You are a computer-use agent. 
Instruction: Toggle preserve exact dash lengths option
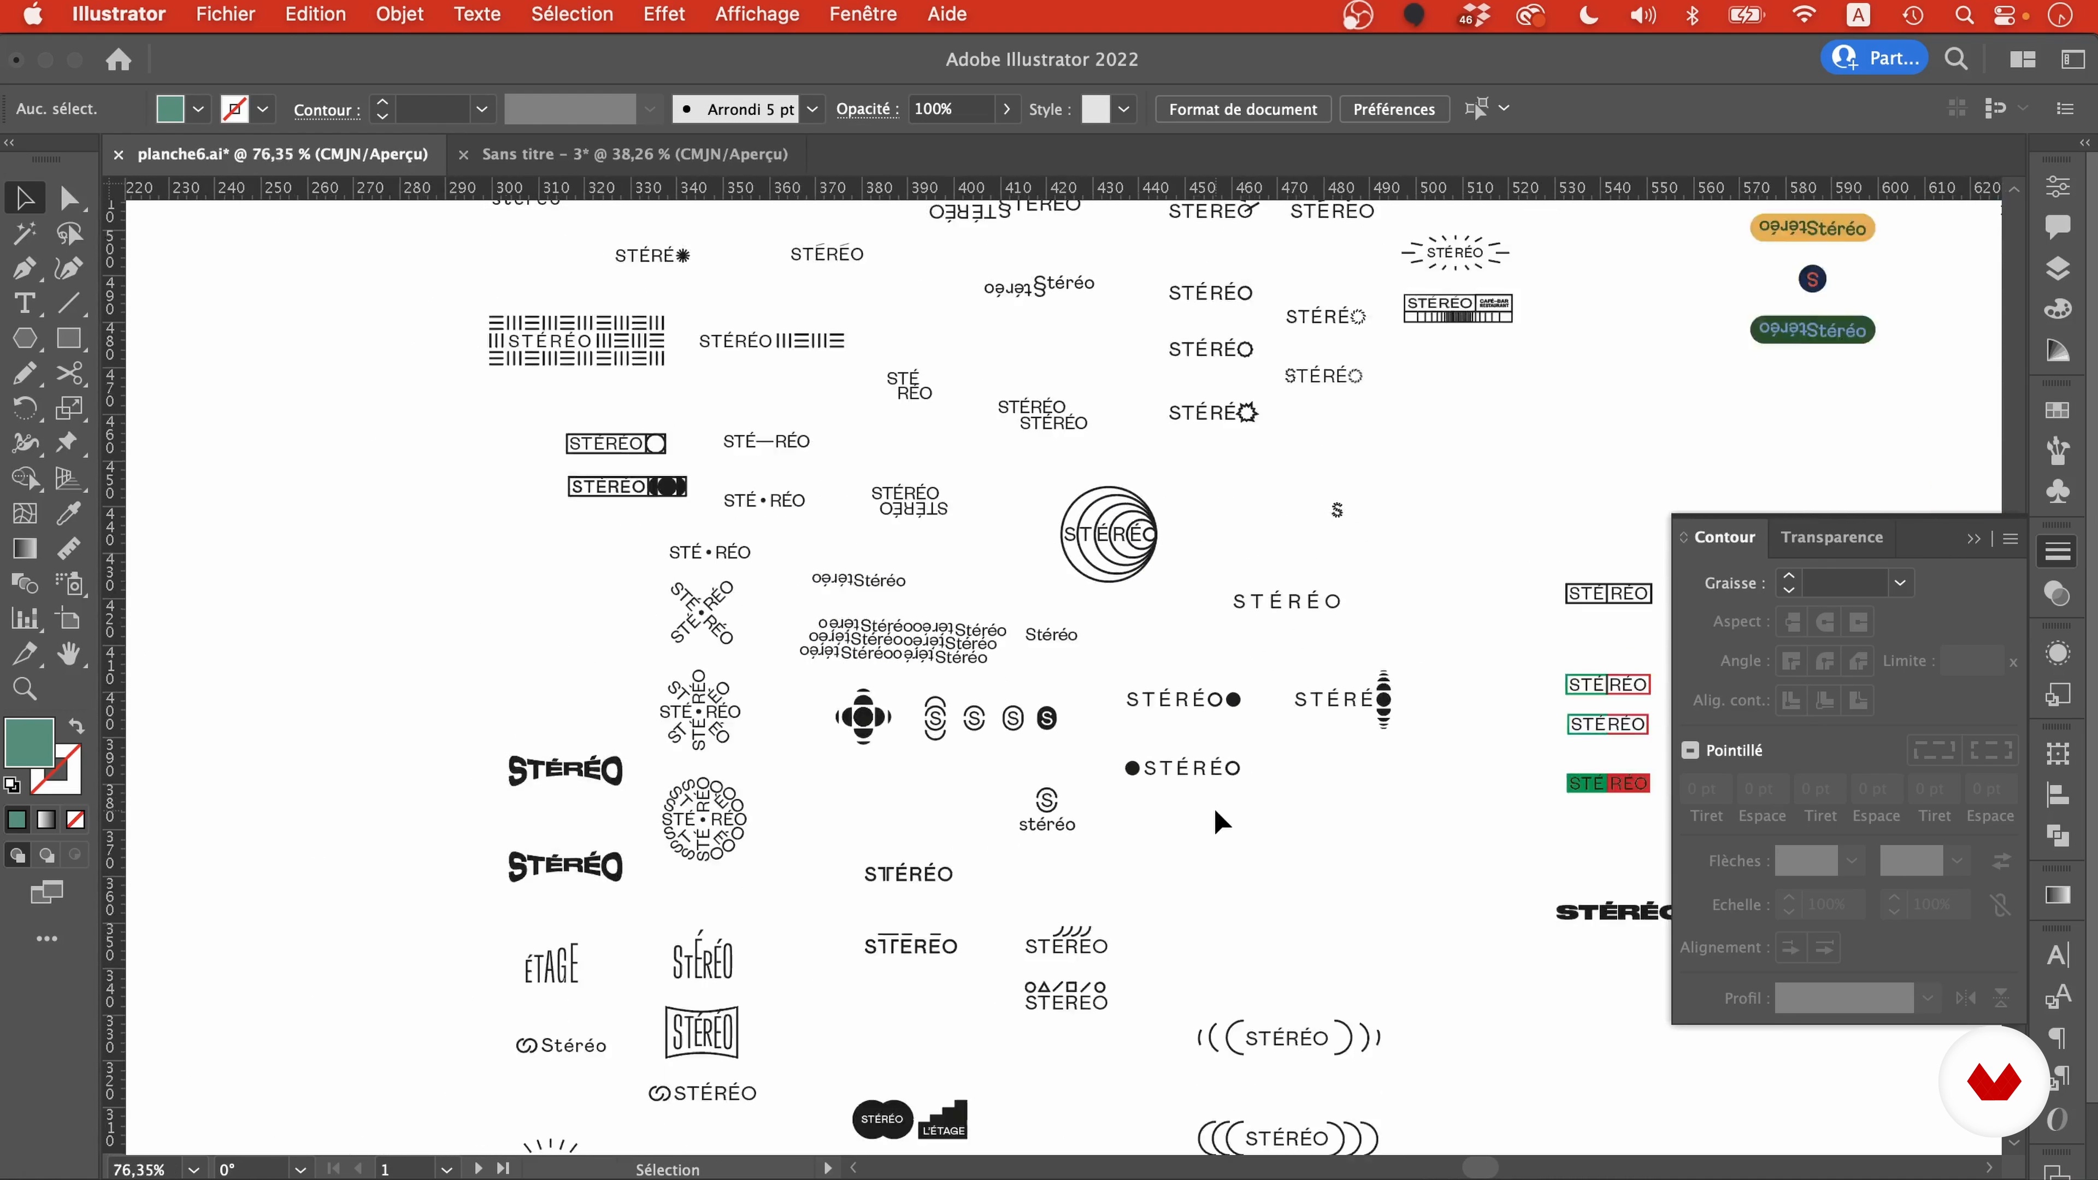click(1934, 750)
